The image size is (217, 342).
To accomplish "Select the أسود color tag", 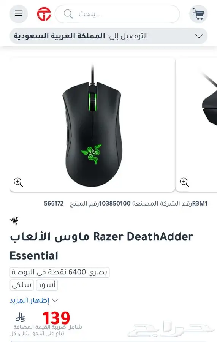I will pyautogui.click(x=47, y=285).
